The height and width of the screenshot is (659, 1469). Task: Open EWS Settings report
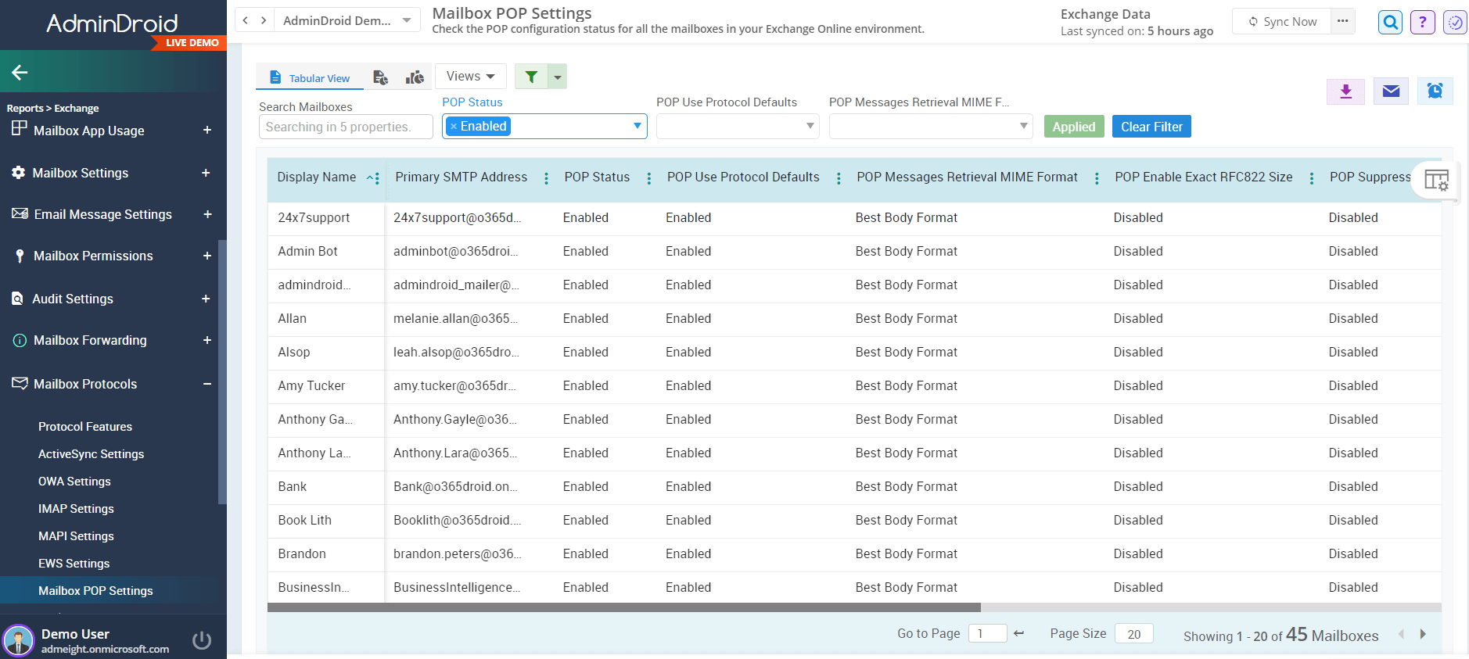click(x=74, y=564)
